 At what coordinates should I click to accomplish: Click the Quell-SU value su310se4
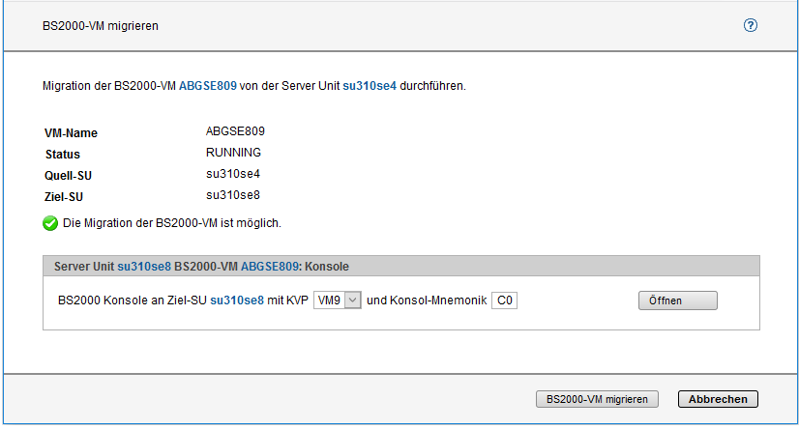233,174
